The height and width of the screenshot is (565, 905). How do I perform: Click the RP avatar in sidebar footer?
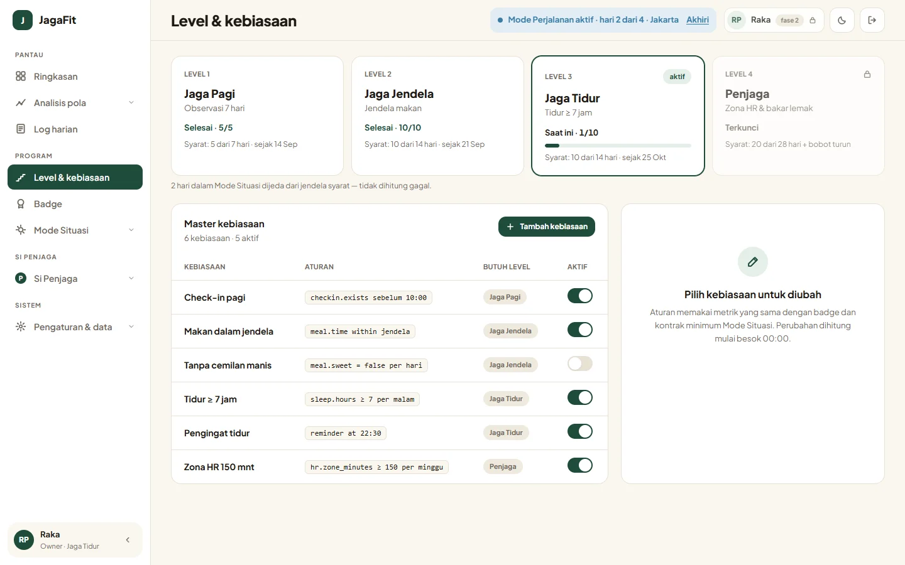24,540
